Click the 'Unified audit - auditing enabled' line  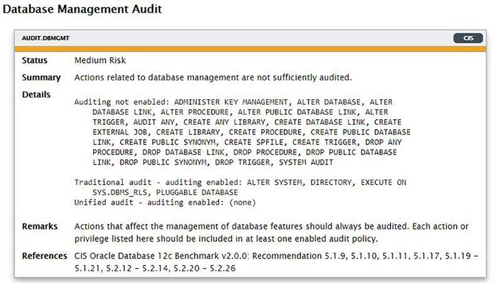[164, 203]
